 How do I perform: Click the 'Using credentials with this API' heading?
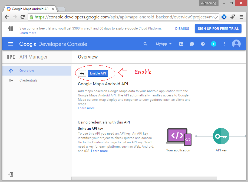[x=104, y=122]
